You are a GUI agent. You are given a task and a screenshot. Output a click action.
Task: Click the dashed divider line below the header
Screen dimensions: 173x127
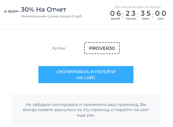coord(86,29)
